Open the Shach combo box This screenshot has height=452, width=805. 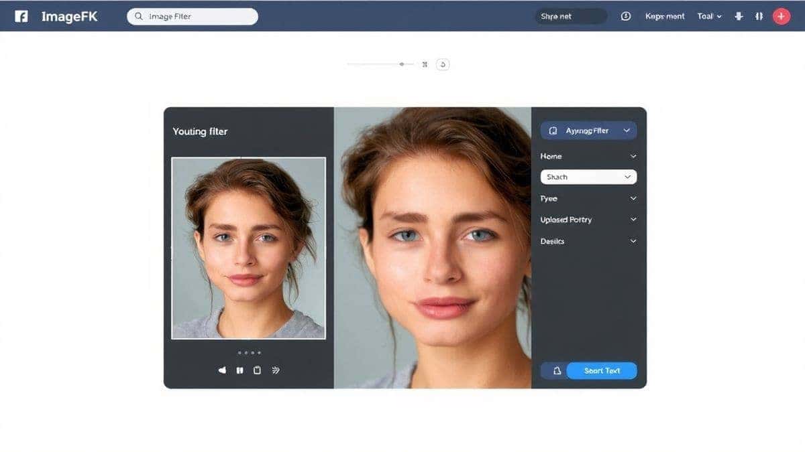tap(588, 177)
